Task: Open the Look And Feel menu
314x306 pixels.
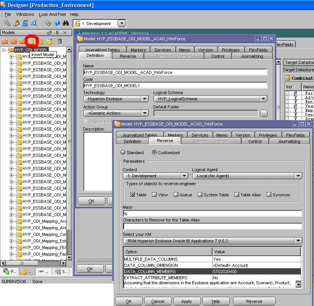Action: pyautogui.click(x=52, y=14)
